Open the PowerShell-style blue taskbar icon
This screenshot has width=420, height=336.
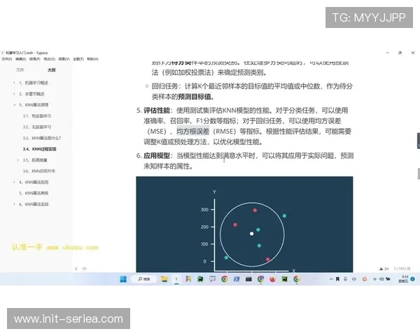[237, 279]
